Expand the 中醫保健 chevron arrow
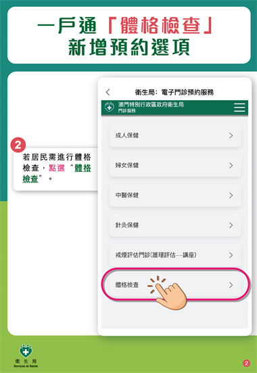The height and width of the screenshot is (373, 257). coord(231,196)
